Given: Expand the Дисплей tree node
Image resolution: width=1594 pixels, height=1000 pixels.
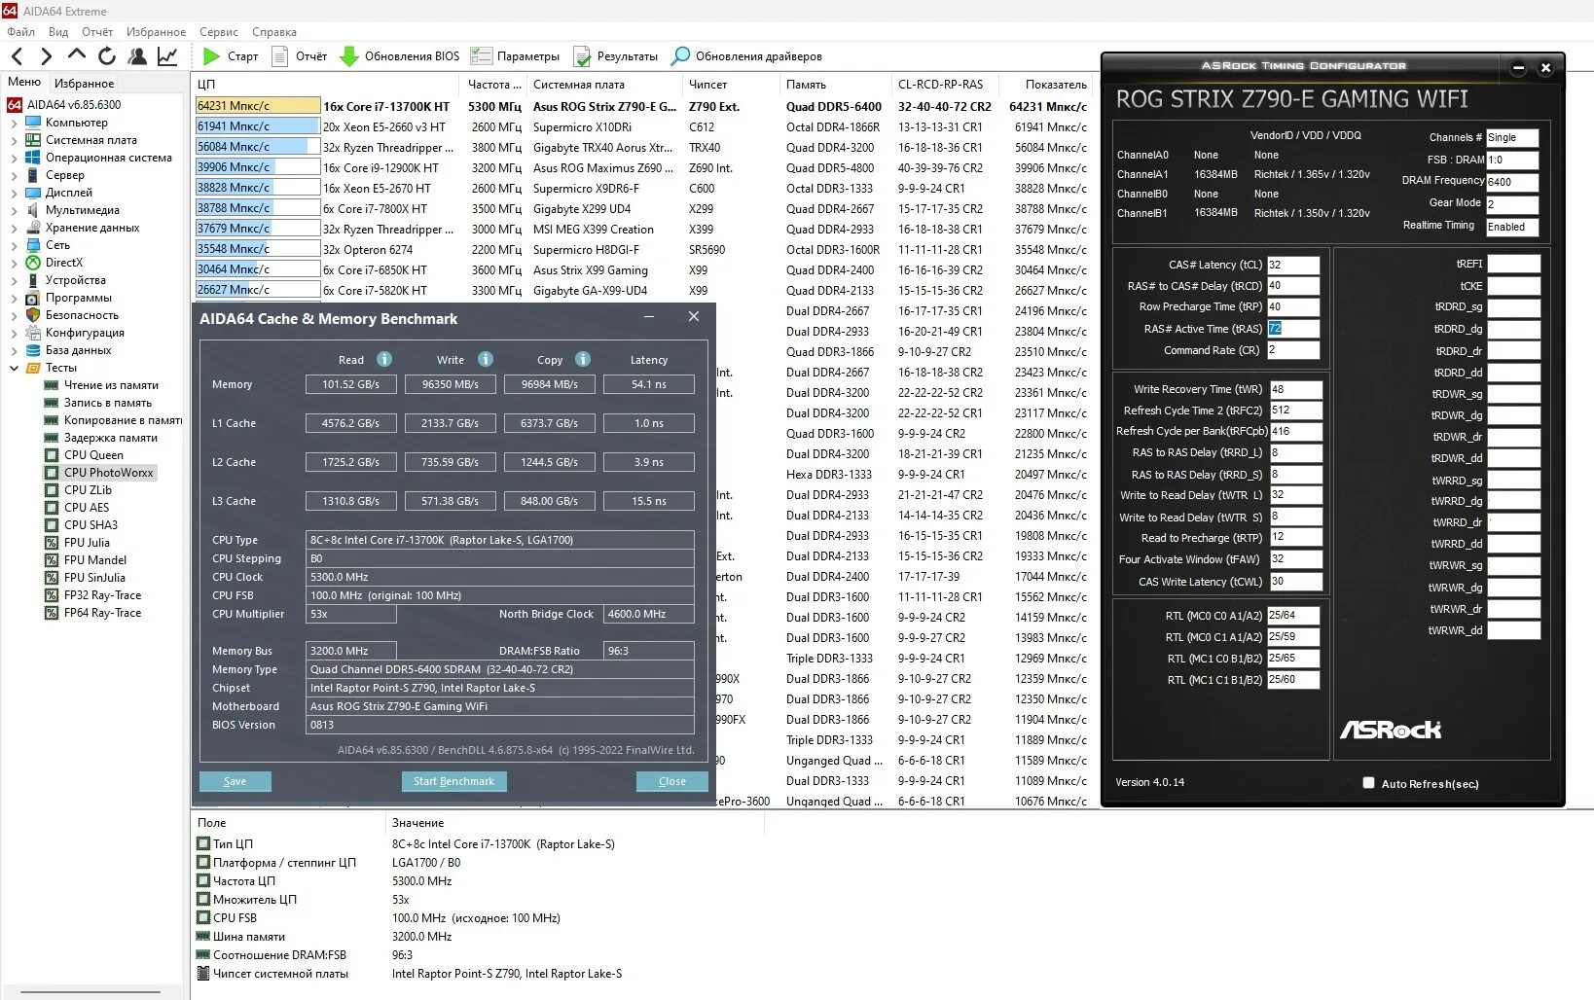Looking at the screenshot, I should [14, 193].
